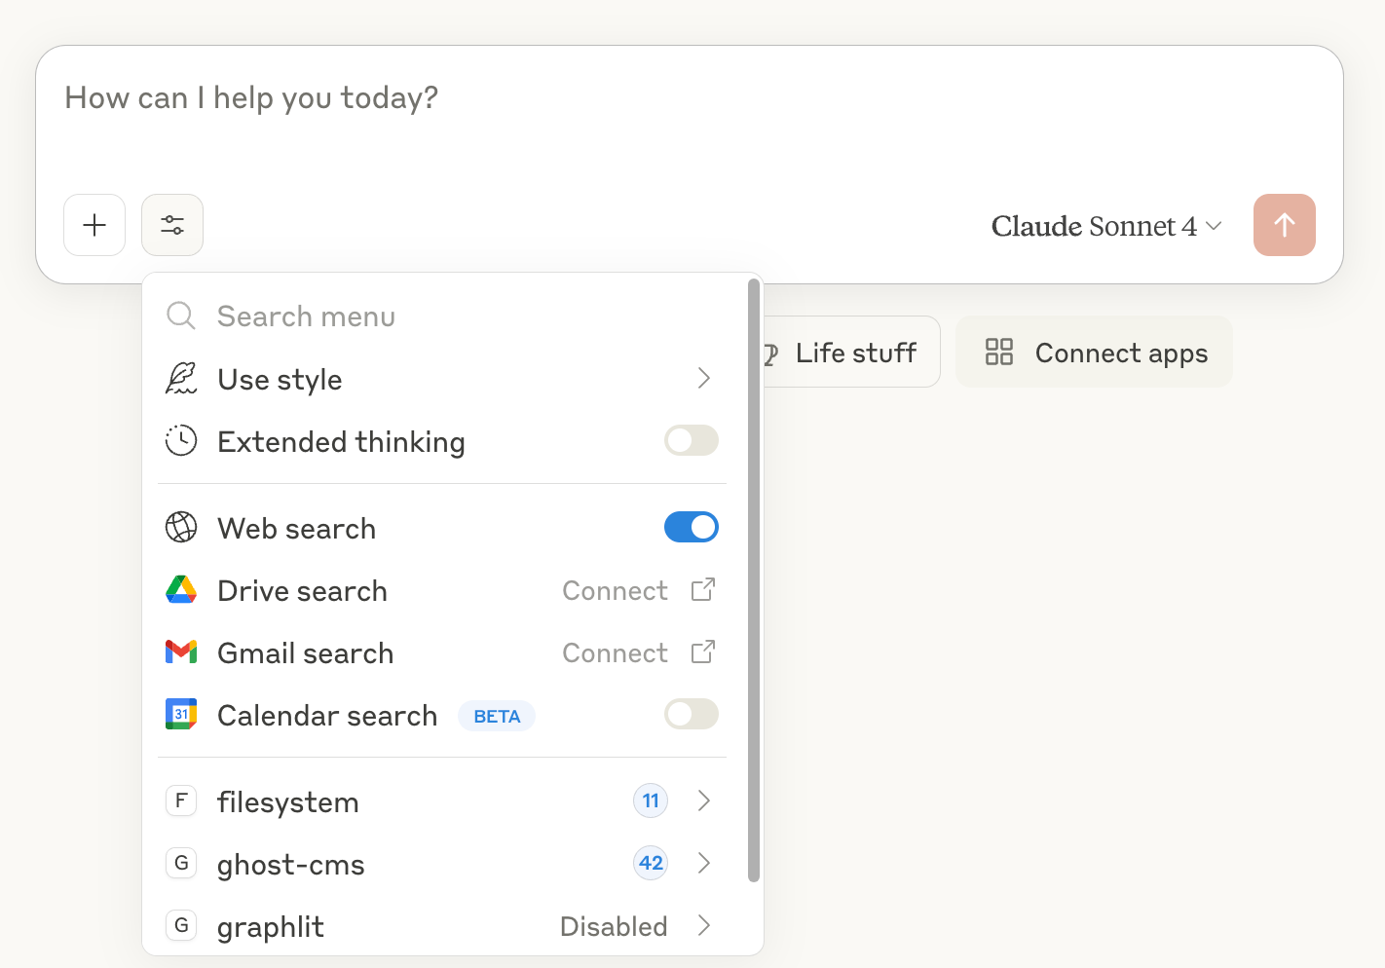Viewport: 1385px width, 968px height.
Task: Click the grid icon on Connect apps
Action: (x=999, y=352)
